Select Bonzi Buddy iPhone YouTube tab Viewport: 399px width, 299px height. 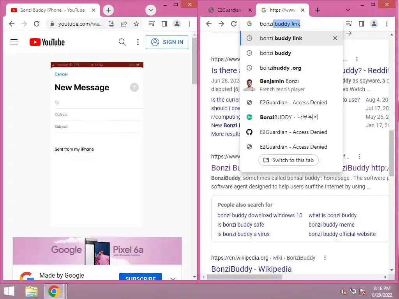(x=53, y=10)
